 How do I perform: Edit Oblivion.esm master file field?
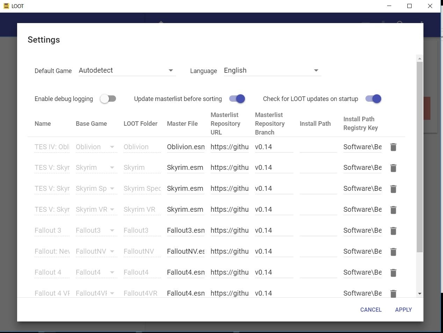tap(186, 147)
